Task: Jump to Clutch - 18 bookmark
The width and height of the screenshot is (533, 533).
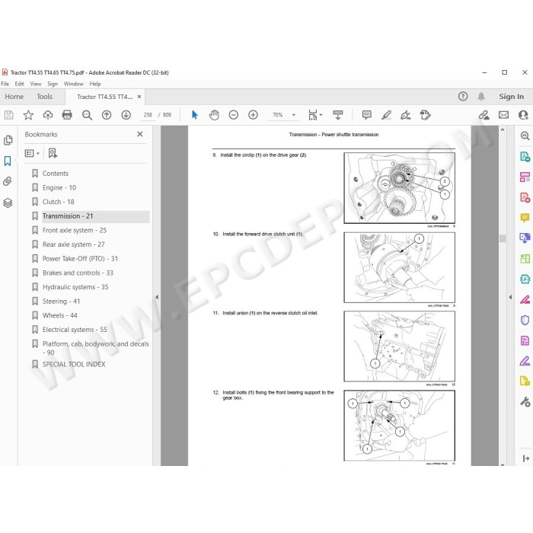Action: 58,202
